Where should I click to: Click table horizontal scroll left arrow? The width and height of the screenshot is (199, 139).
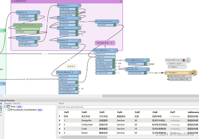pyautogui.click(x=60, y=137)
